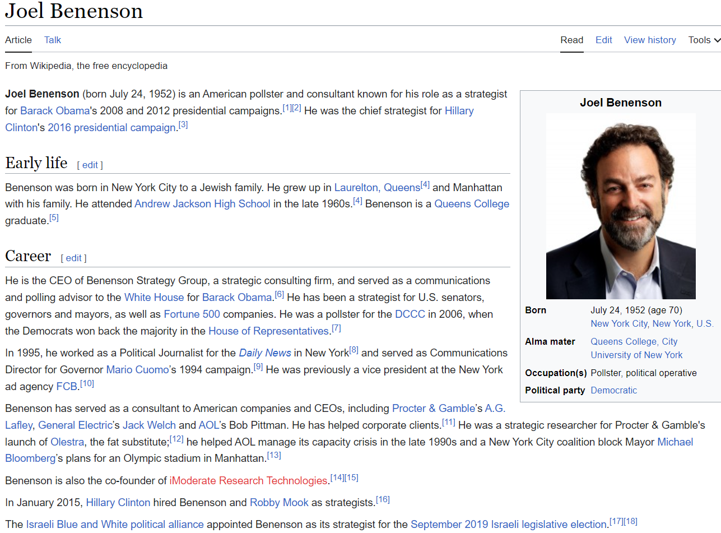This screenshot has height=533, width=721.
Task: Open the 2016 presidential campaign link
Action: pyautogui.click(x=112, y=127)
